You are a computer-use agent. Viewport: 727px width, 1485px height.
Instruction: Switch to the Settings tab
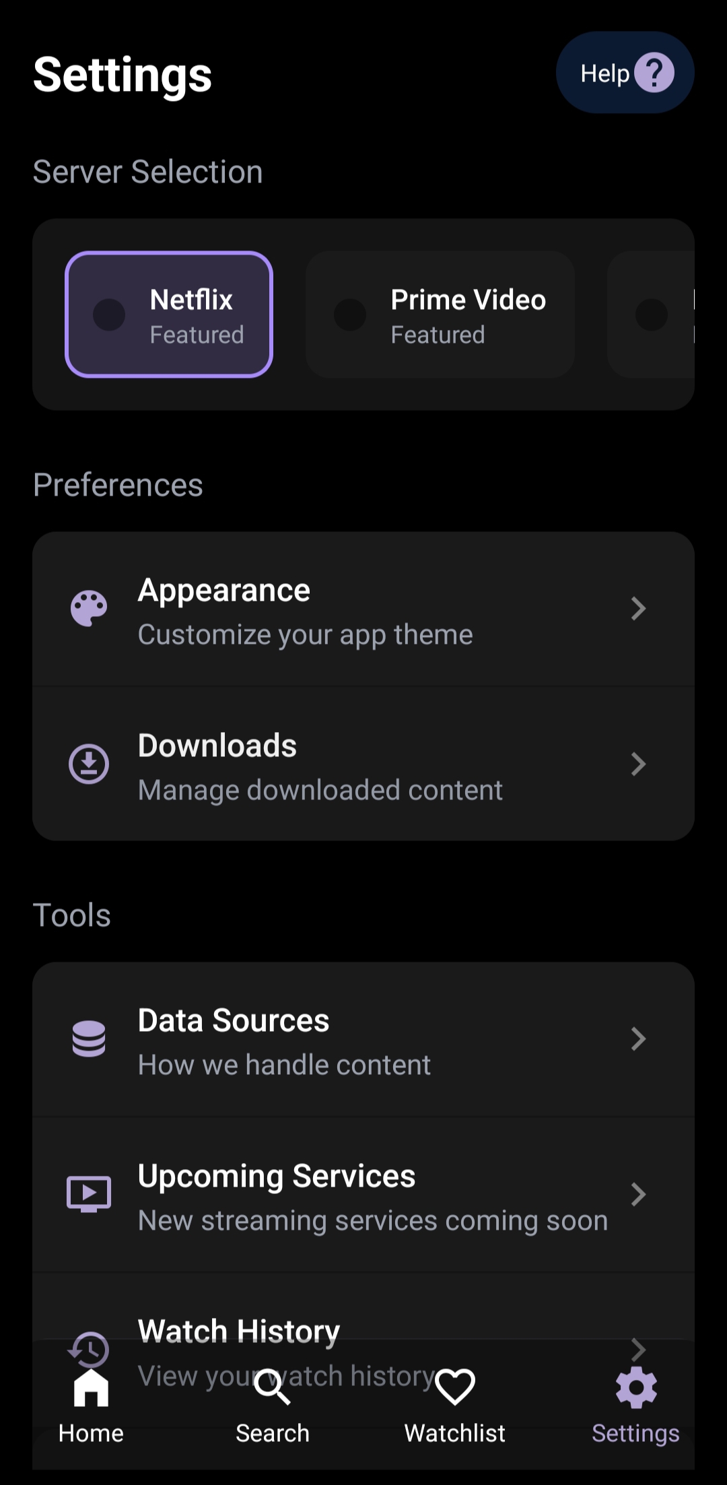pos(635,1404)
